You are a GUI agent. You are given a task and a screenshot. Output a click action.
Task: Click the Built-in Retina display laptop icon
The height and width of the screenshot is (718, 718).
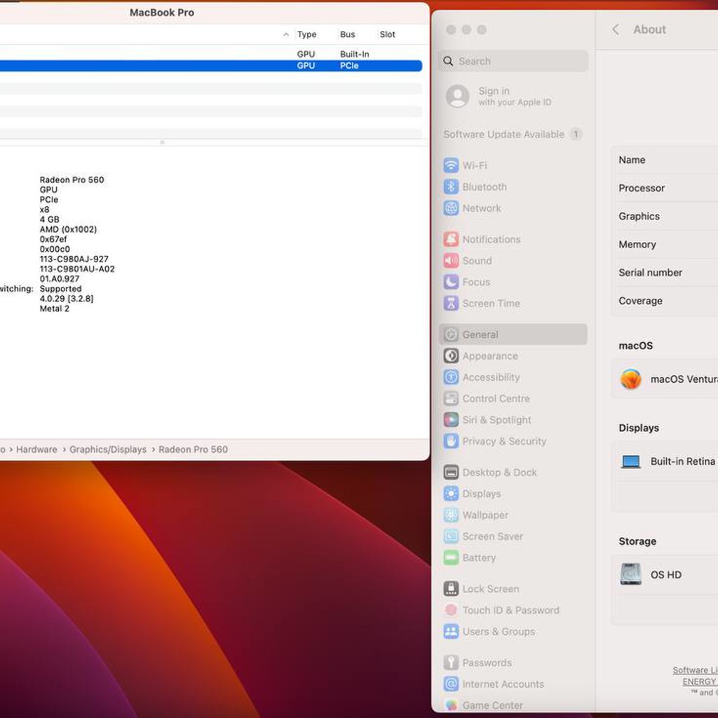click(630, 461)
